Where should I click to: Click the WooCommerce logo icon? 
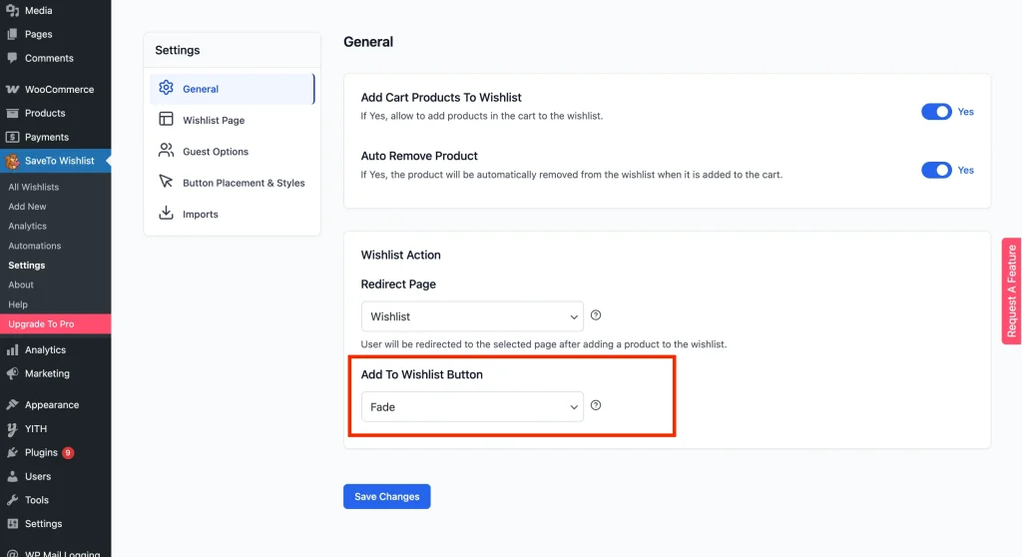(x=12, y=90)
